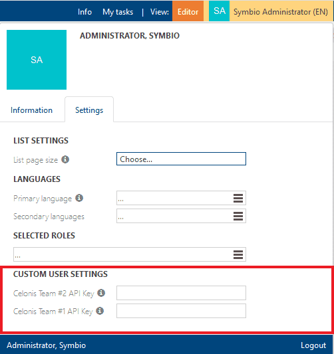The height and width of the screenshot is (354, 334).
Task: Click the small SA avatar in header
Action: [219, 11]
